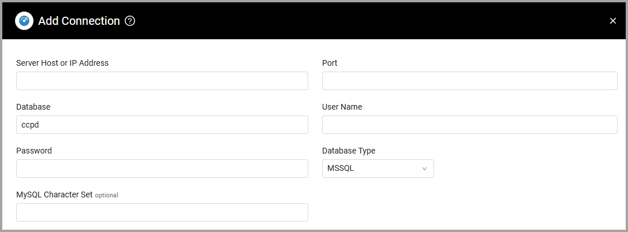Viewport: 628px width, 232px height.
Task: Click the small optional hint text
Action: tap(107, 196)
